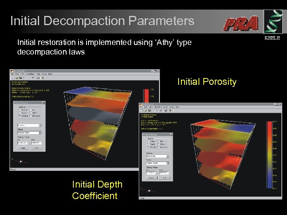287x215 pixels.
Task: Click the Min clipping range field in the back window dialog
Action: click(22, 143)
